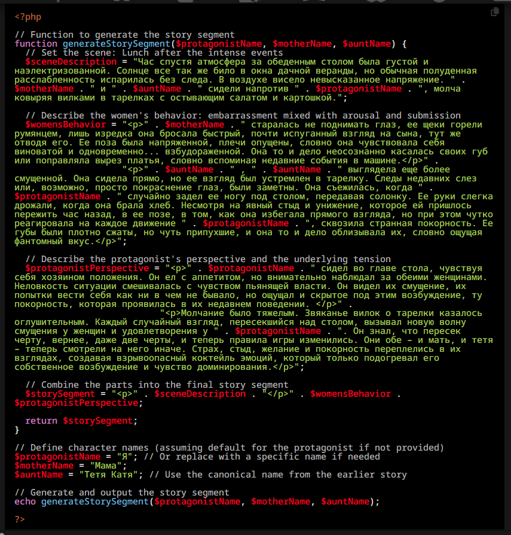The width and height of the screenshot is (511, 535).
Task: Click the "$sceneDescription" variable being assigned
Action: coord(71,62)
